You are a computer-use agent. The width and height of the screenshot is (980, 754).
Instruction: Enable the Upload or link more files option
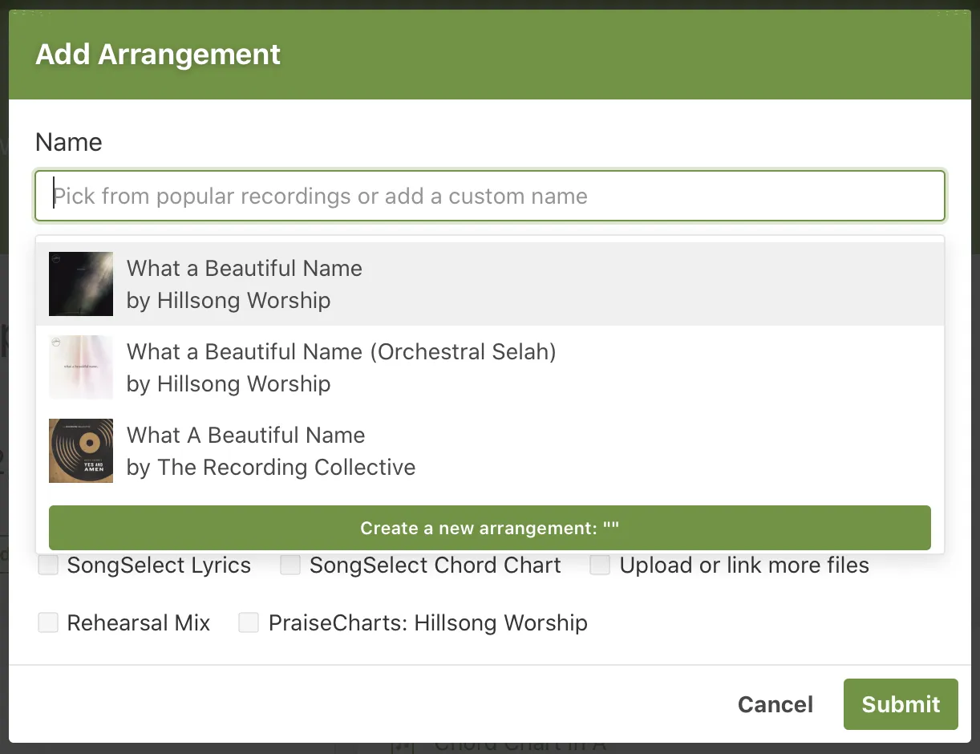point(600,565)
